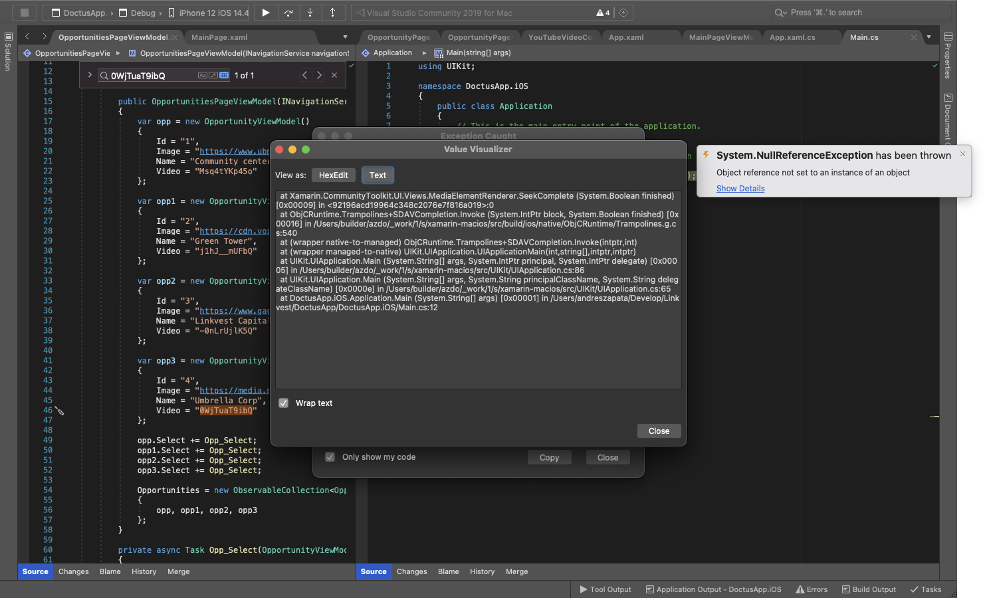Switch the Value Visualizer to HexEdit view
Image resolution: width=987 pixels, height=598 pixels.
tap(333, 175)
